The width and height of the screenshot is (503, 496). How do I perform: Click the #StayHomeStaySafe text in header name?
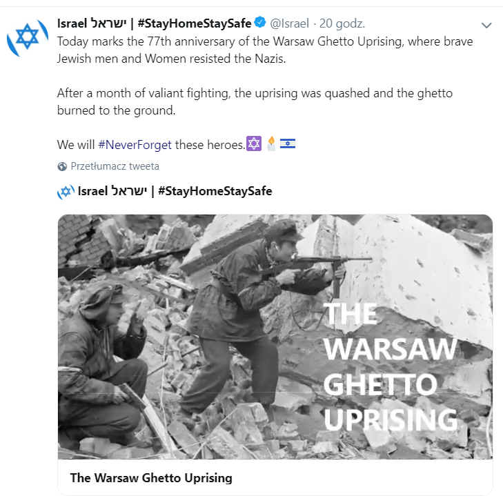pyautogui.click(x=195, y=23)
